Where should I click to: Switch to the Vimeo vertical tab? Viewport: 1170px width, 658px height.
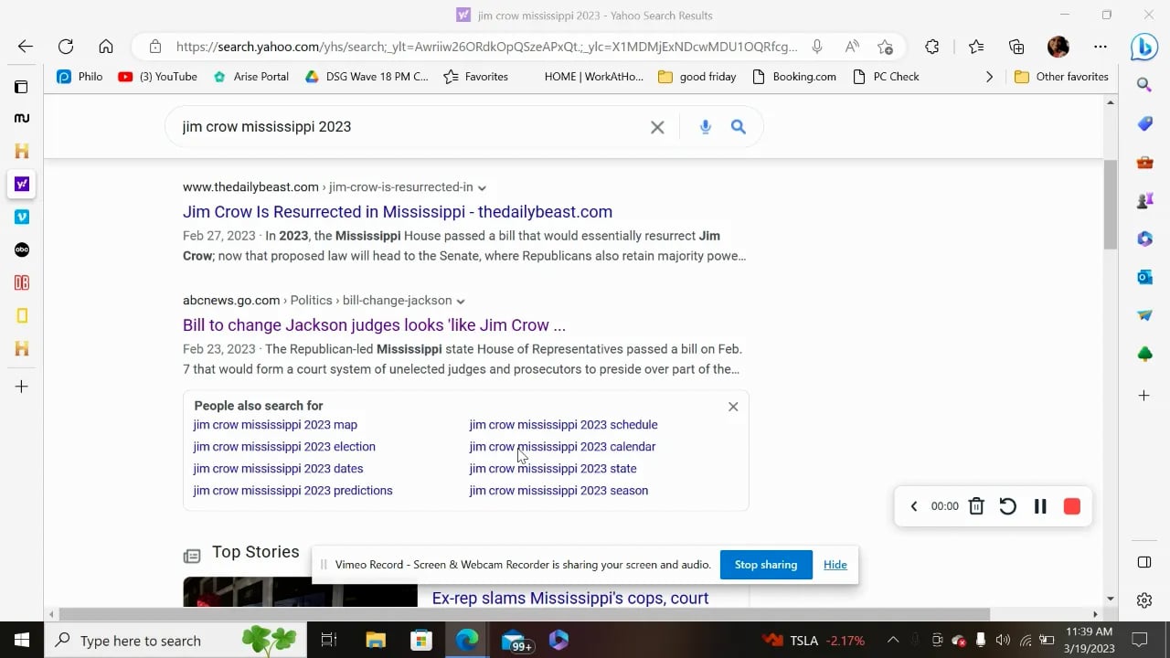pyautogui.click(x=22, y=217)
